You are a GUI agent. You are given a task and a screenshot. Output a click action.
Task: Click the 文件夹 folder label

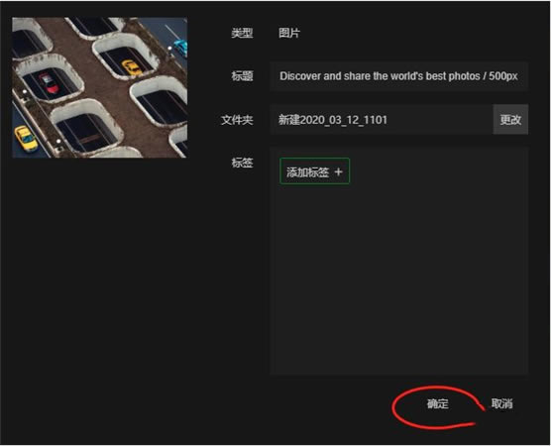pyautogui.click(x=237, y=120)
